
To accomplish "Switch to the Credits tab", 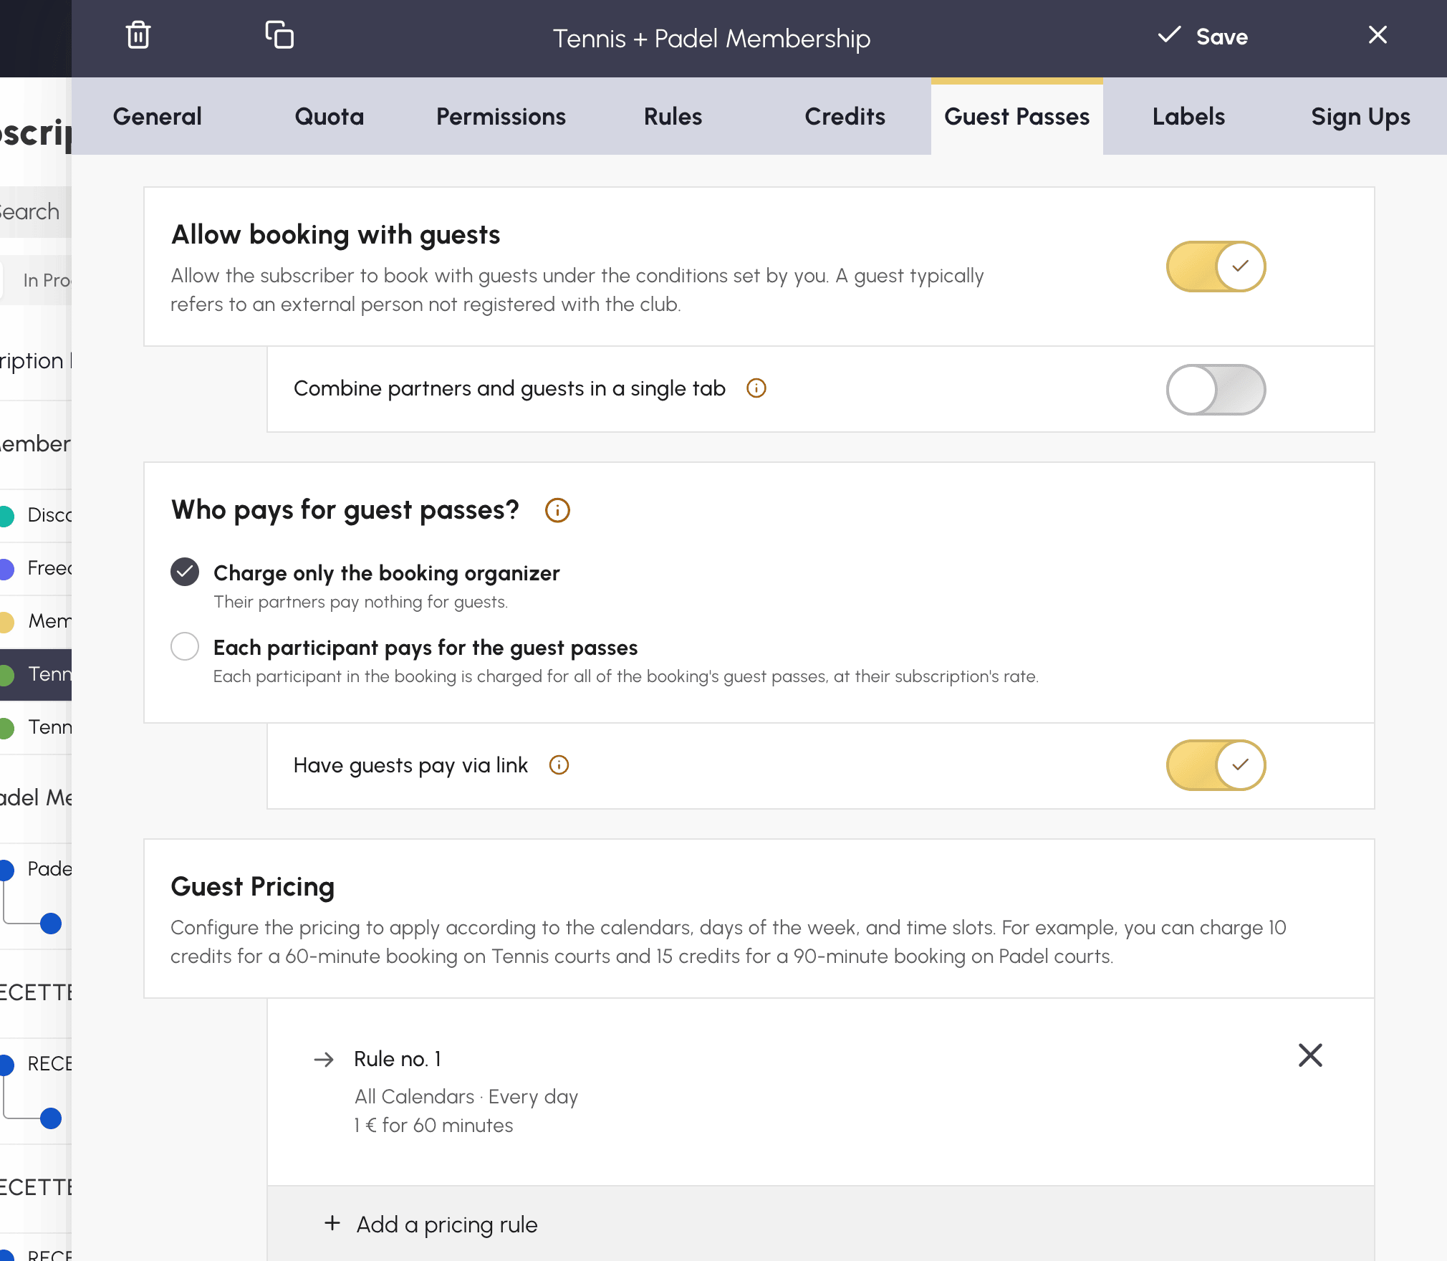I will tap(845, 116).
